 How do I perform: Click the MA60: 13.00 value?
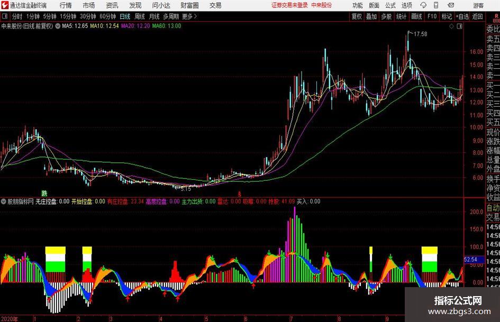[167, 26]
